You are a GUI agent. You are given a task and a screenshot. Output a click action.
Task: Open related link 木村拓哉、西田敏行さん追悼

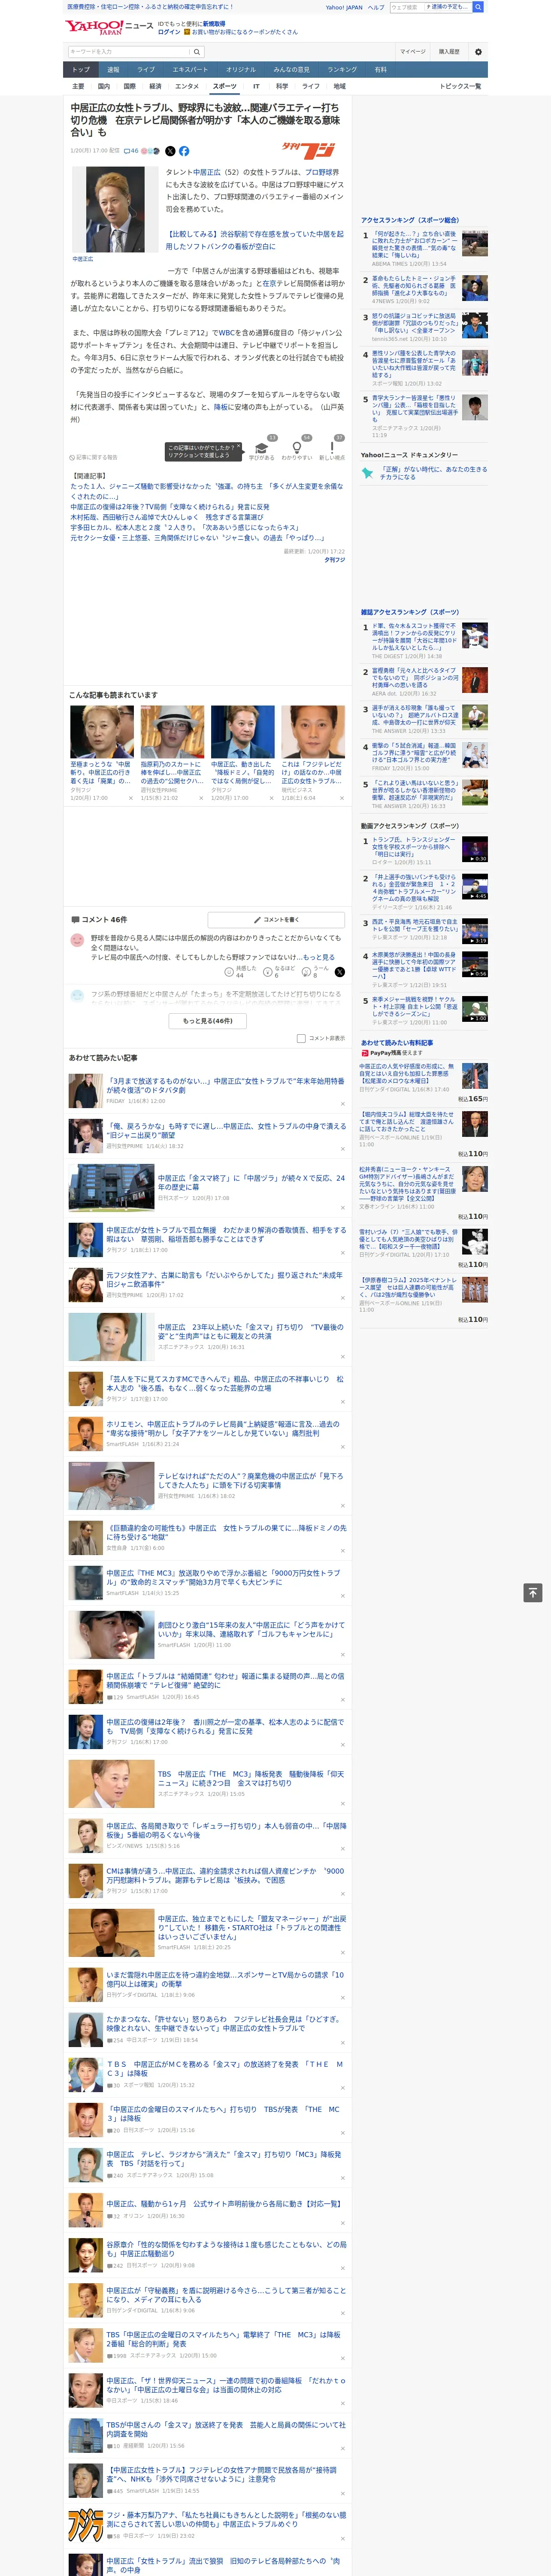tap(167, 517)
